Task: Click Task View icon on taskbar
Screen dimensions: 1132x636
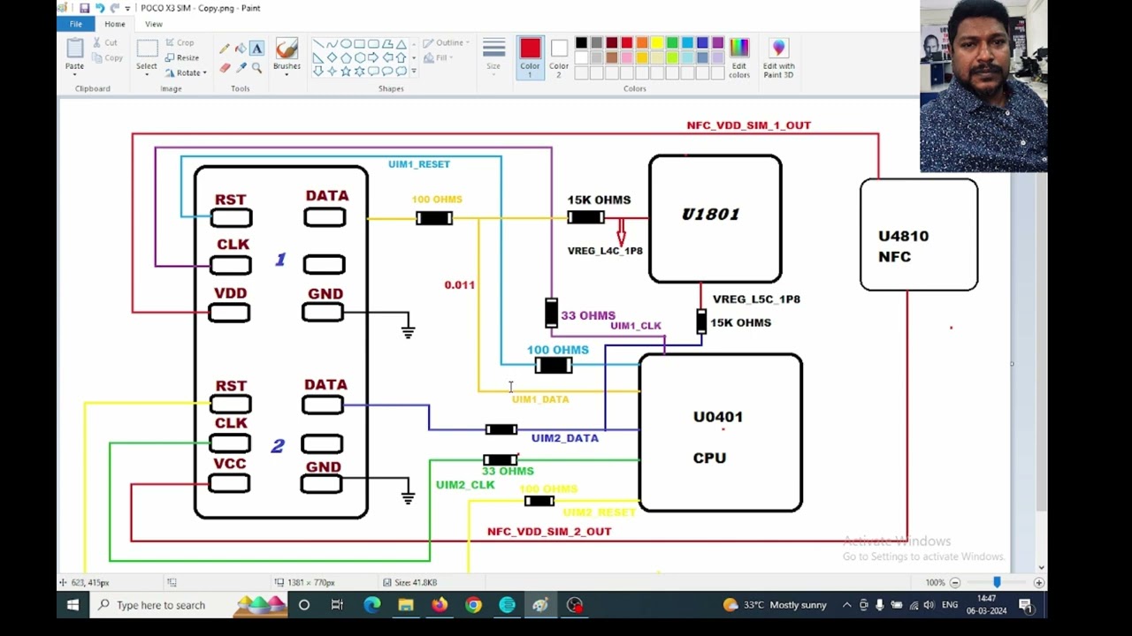Action: click(x=337, y=605)
